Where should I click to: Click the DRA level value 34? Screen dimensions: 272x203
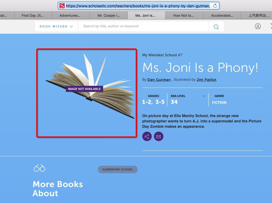(174, 102)
